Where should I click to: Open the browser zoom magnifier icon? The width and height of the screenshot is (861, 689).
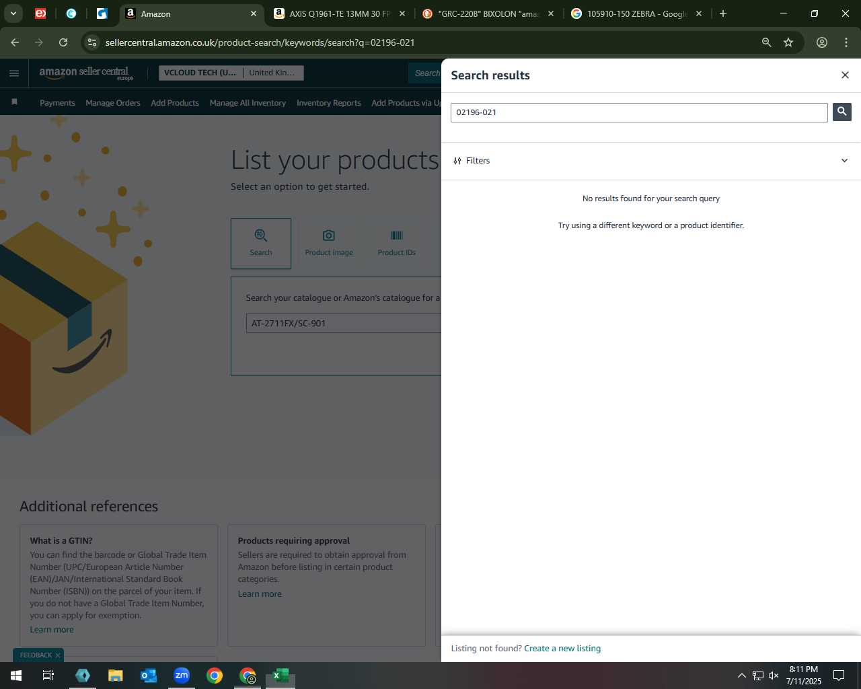point(766,42)
